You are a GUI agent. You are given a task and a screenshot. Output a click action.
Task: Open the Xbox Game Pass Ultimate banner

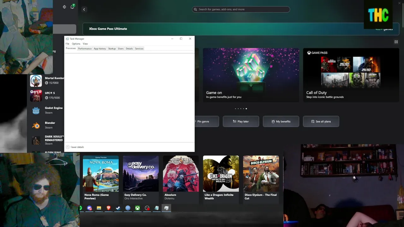[x=241, y=29]
